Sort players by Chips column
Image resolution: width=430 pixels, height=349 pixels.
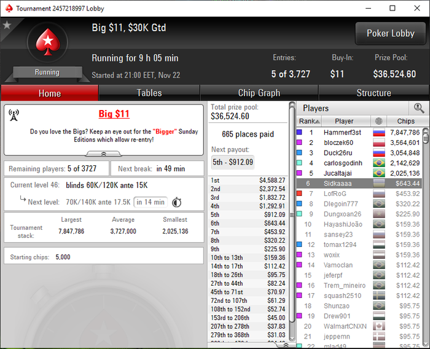click(x=405, y=121)
